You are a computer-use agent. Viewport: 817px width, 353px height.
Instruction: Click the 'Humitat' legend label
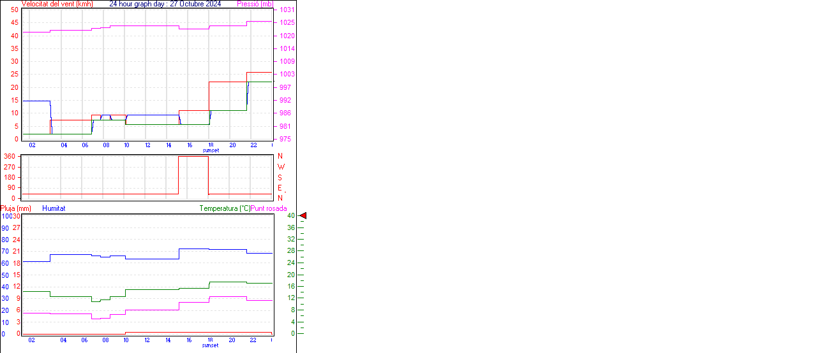pyautogui.click(x=54, y=208)
